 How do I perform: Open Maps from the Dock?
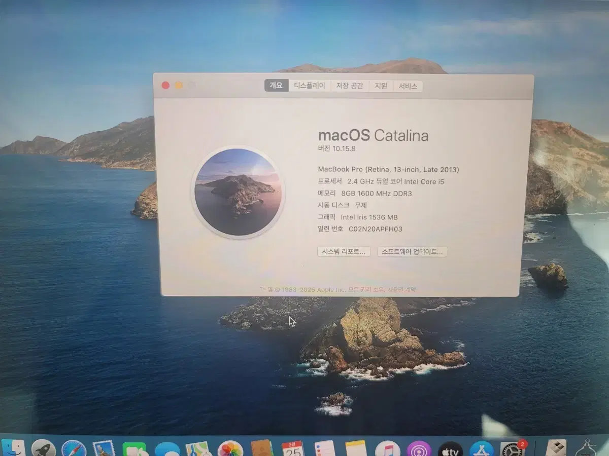(x=198, y=449)
